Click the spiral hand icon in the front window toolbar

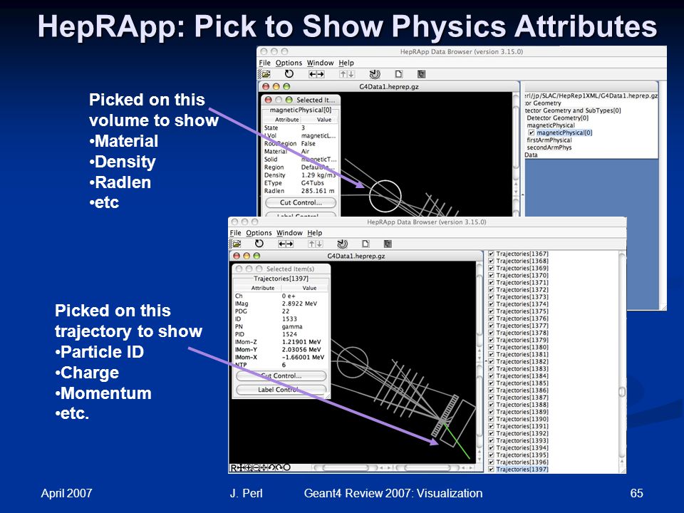343,244
